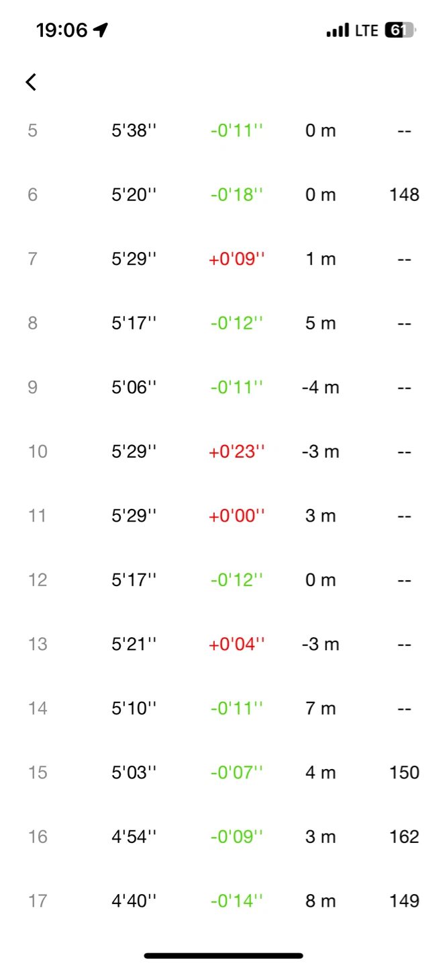
Task: Tap the location arrow in status bar
Action: click(x=101, y=30)
